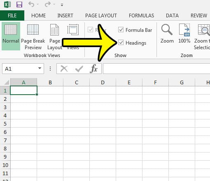Confirm the entry with the checkmark icon
The width and height of the screenshot is (210, 181).
pos(79,69)
